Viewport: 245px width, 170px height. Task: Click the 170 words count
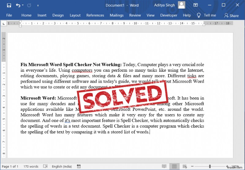point(31,166)
